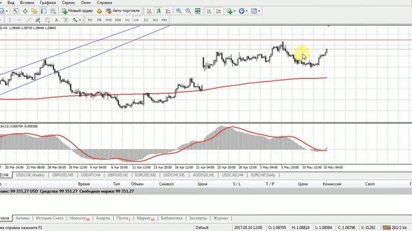
Task: Zoom in on the chart
Action: coord(179,11)
